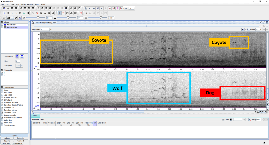Open the Playback side panel tab

coord(21,141)
